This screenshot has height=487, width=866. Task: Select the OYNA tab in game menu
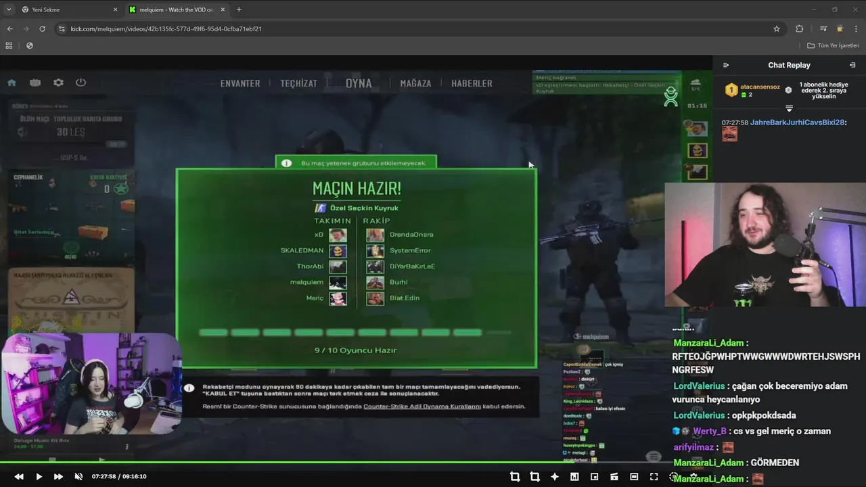[x=359, y=83]
